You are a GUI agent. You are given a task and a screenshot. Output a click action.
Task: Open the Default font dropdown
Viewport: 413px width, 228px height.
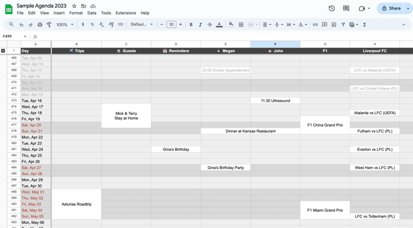tap(142, 25)
